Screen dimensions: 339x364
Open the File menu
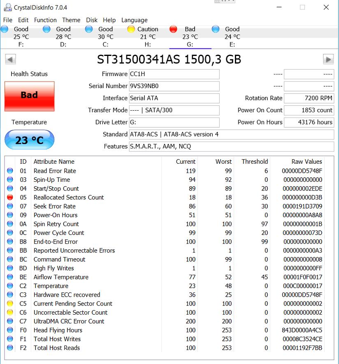point(8,20)
